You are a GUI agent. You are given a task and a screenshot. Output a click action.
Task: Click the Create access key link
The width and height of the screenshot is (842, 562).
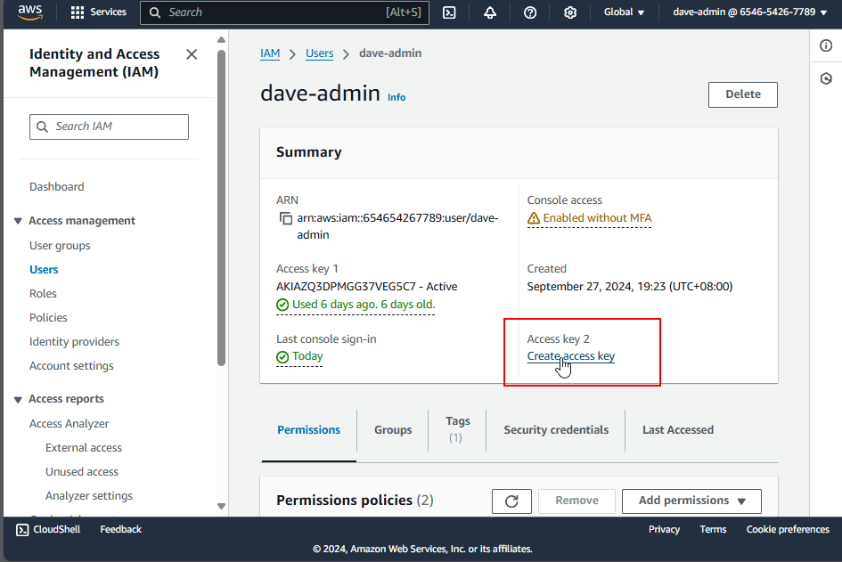[570, 356]
